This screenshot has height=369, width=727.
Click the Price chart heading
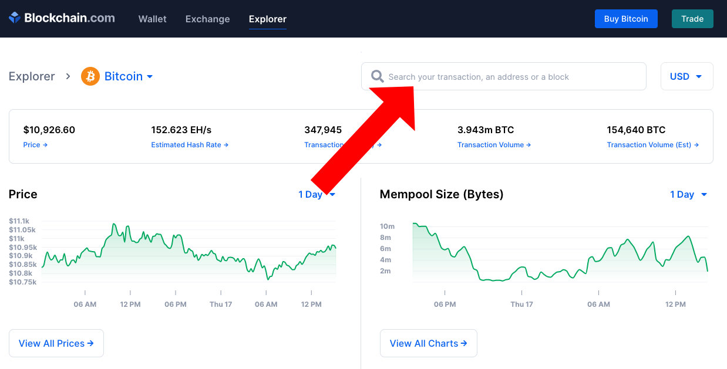click(23, 194)
